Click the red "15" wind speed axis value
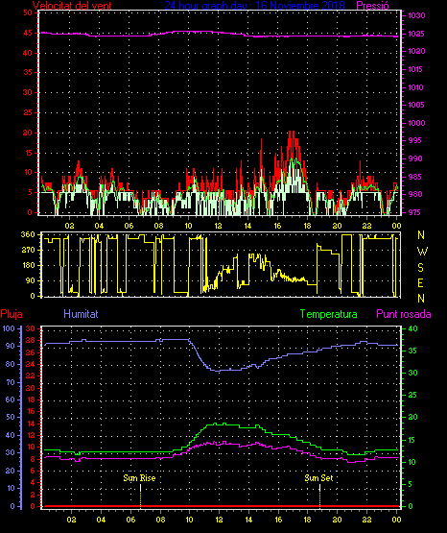447x533 pixels. pos(28,153)
